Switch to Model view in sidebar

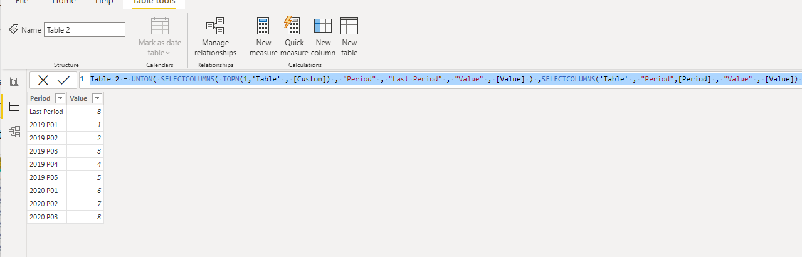click(14, 132)
